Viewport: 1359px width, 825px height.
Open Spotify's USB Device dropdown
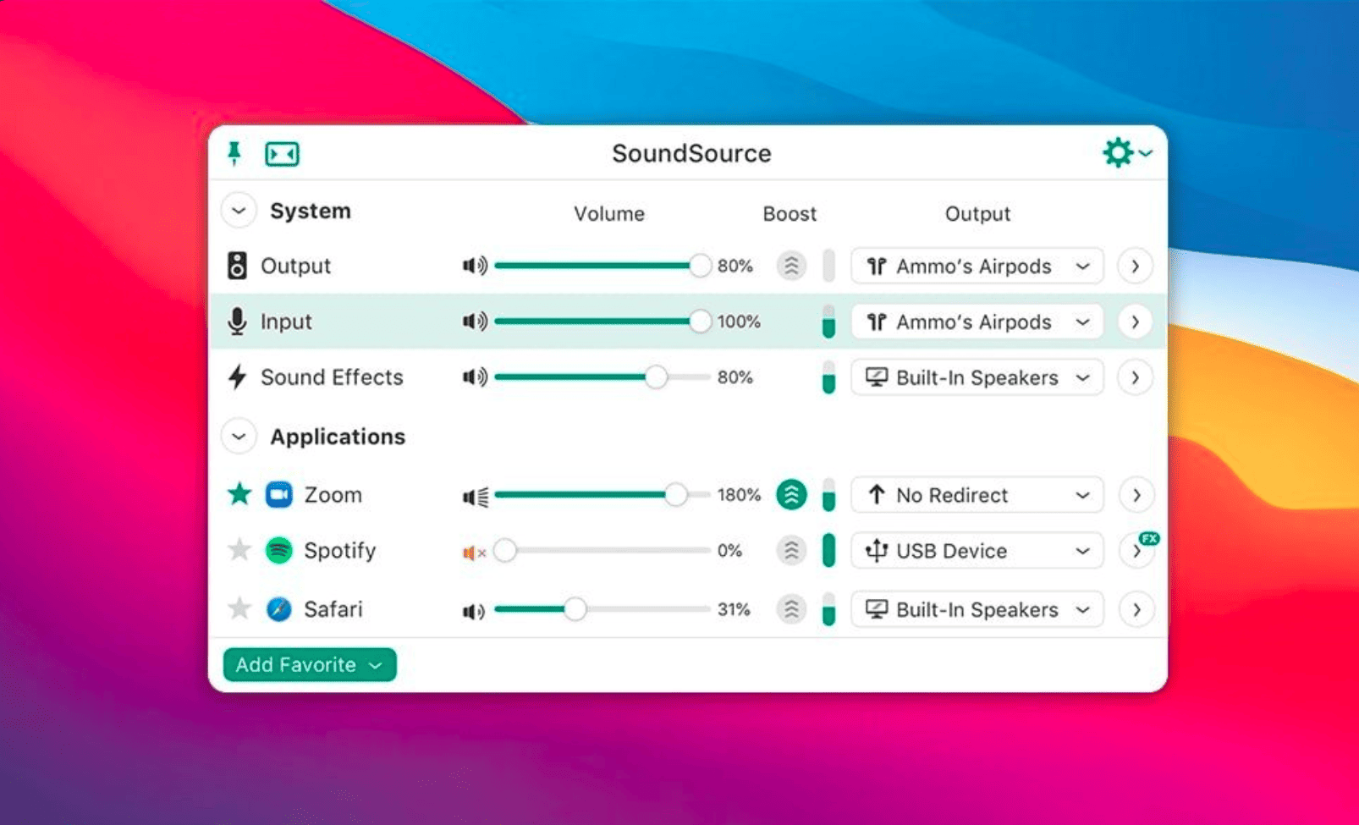click(x=977, y=551)
